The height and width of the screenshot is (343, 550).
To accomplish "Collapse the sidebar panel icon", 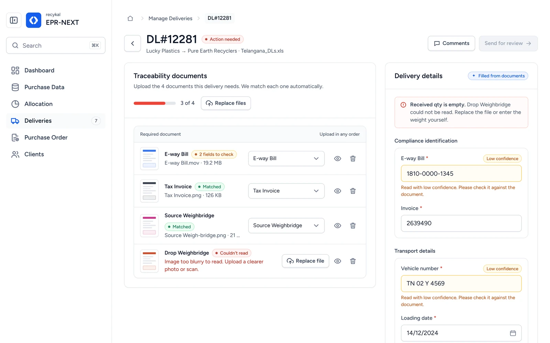I will (x=14, y=20).
